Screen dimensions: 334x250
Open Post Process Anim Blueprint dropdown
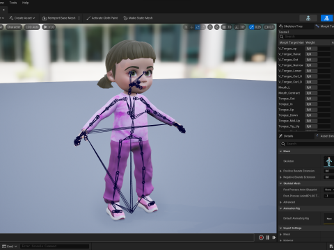[329, 190]
